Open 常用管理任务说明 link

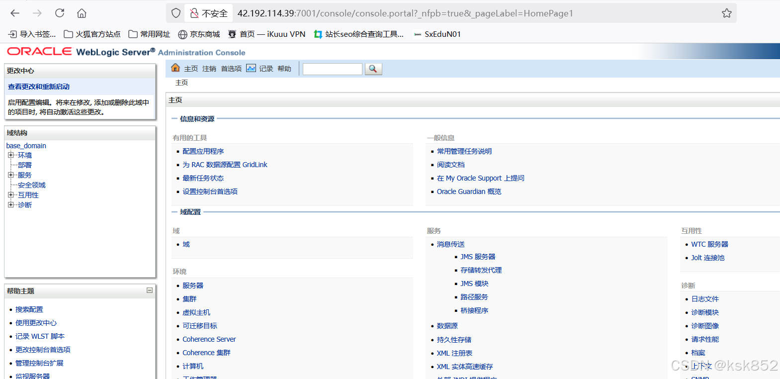[x=464, y=151]
